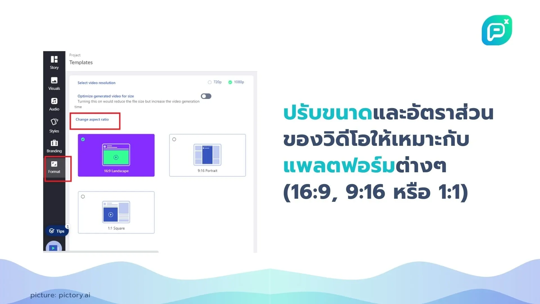Open Project Templates menu

[x=81, y=62]
